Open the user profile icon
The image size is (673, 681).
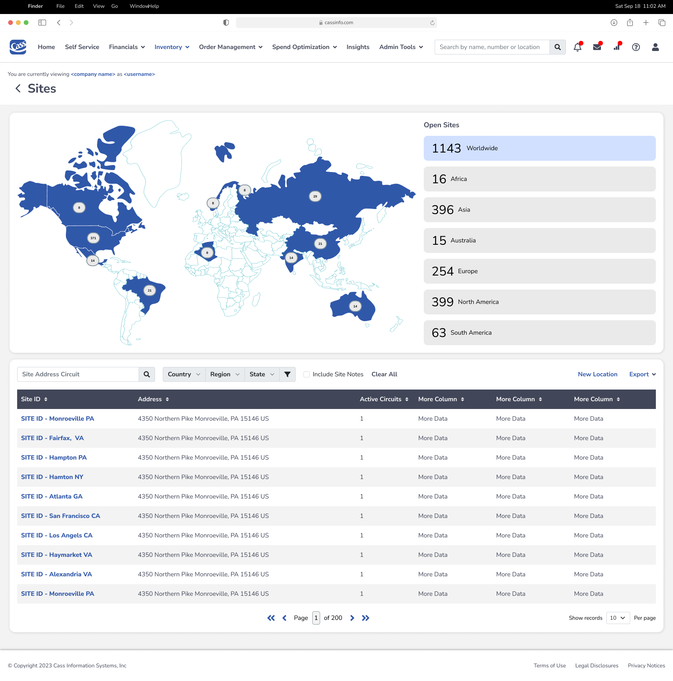pos(655,47)
